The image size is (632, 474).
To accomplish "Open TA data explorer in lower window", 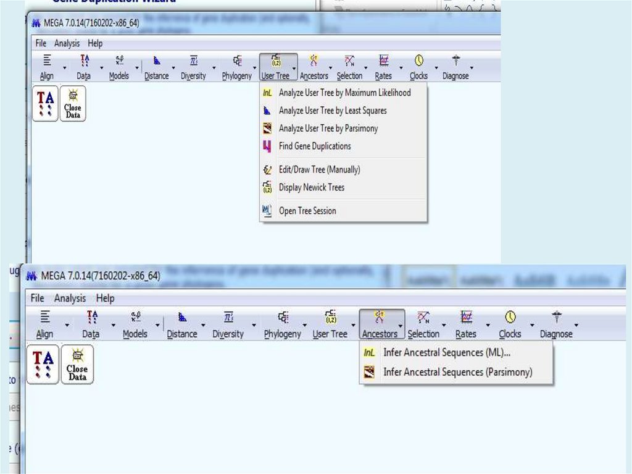I will pos(43,364).
